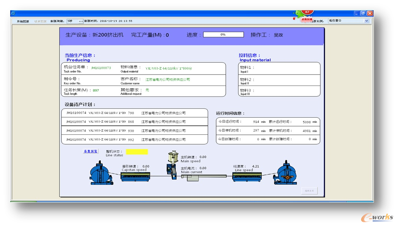
Task: Click the grey cooling trough after extruder
Action: point(204,177)
